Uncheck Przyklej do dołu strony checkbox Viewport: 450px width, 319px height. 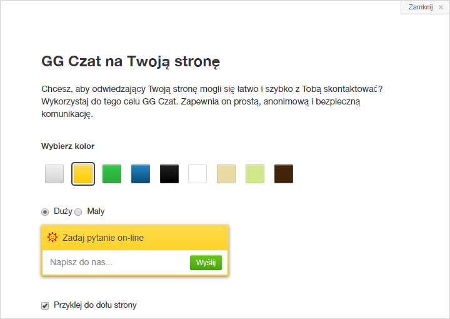45,306
